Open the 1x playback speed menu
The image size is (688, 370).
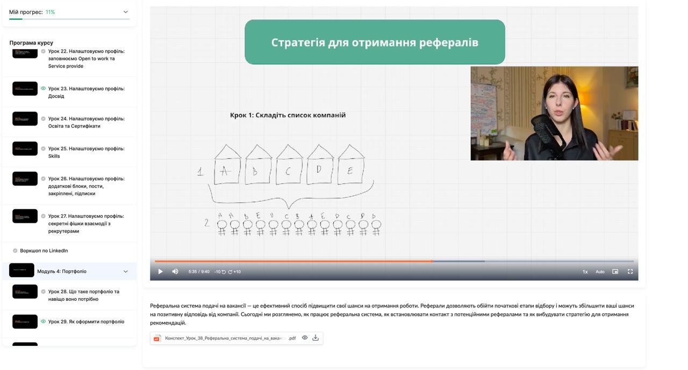tap(585, 272)
